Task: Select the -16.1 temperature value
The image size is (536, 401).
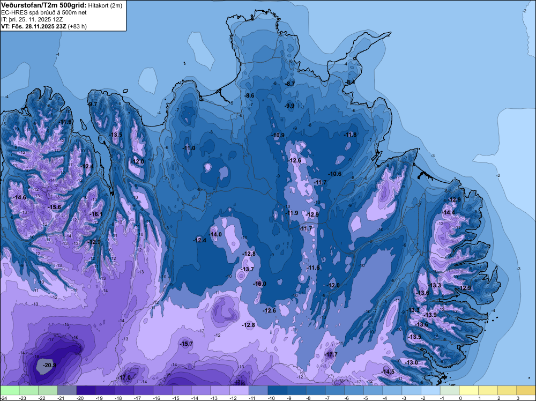Action: pyautogui.click(x=96, y=214)
